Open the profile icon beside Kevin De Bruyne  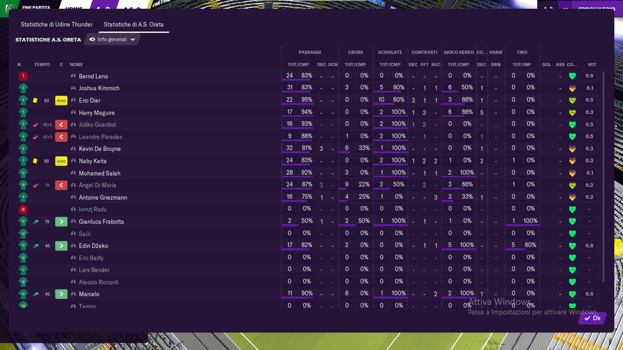[x=73, y=149]
